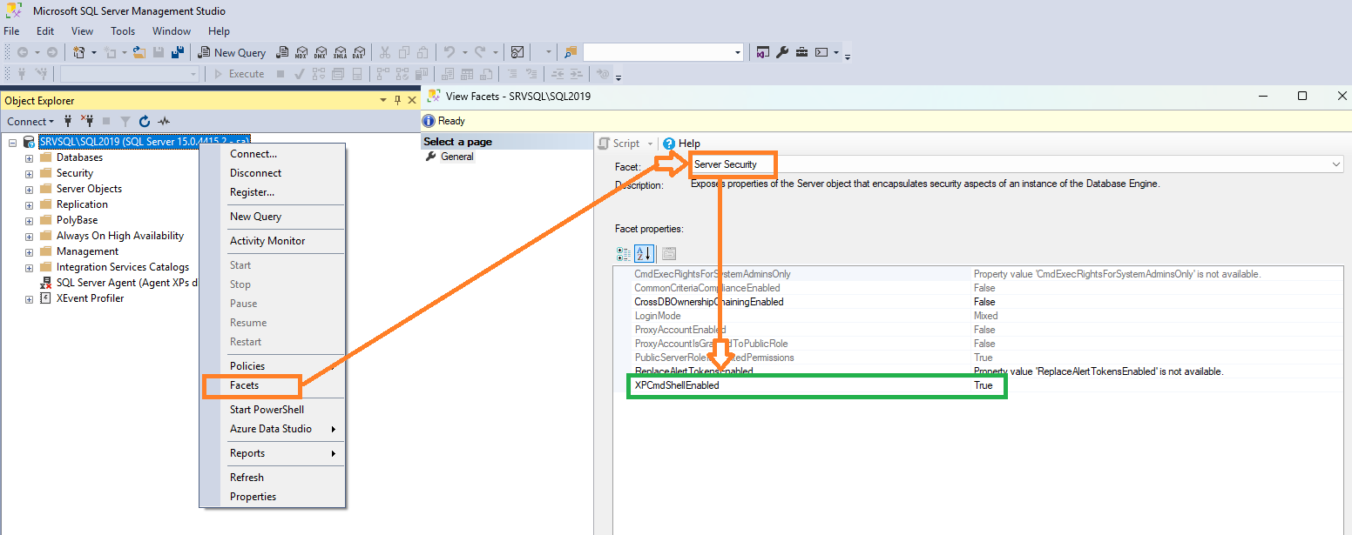
Task: Click the Undo arrow in the main toolbar
Action: [x=449, y=52]
